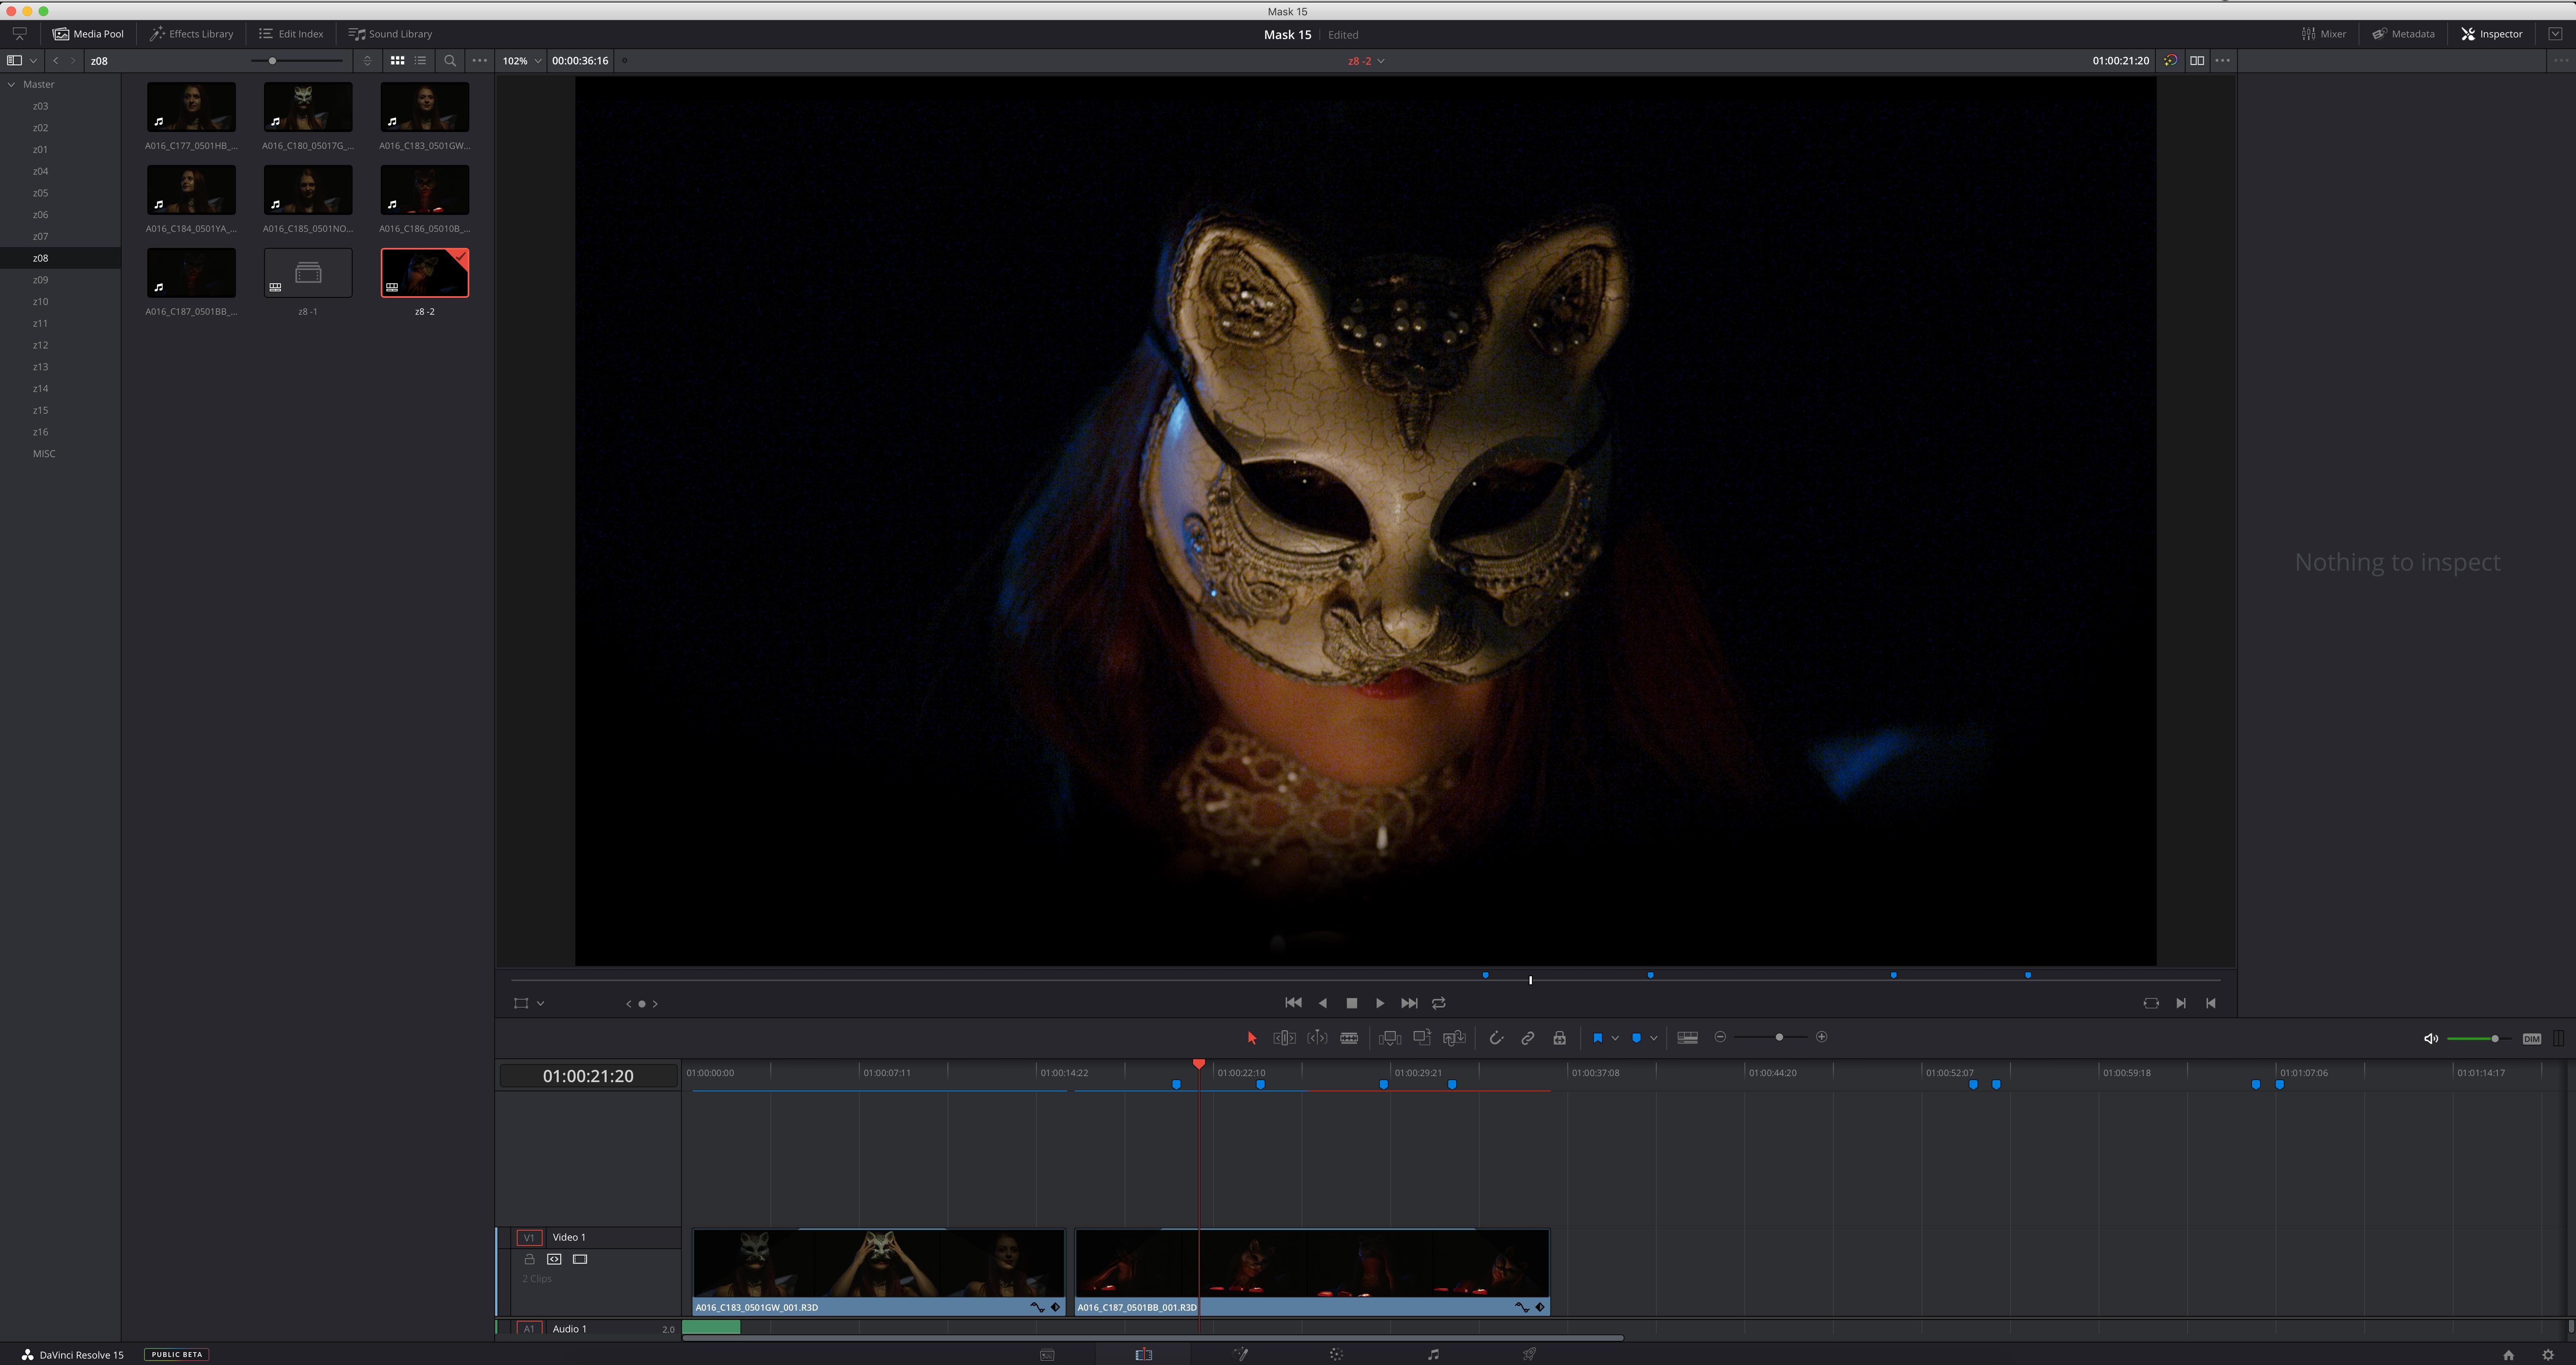The image size is (2576, 1365).
Task: Play in reverse button
Action: click(x=1323, y=1003)
